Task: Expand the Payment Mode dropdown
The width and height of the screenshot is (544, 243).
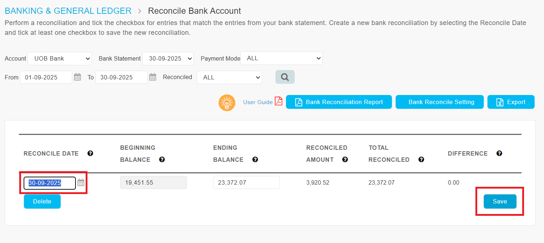Action: pyautogui.click(x=281, y=58)
